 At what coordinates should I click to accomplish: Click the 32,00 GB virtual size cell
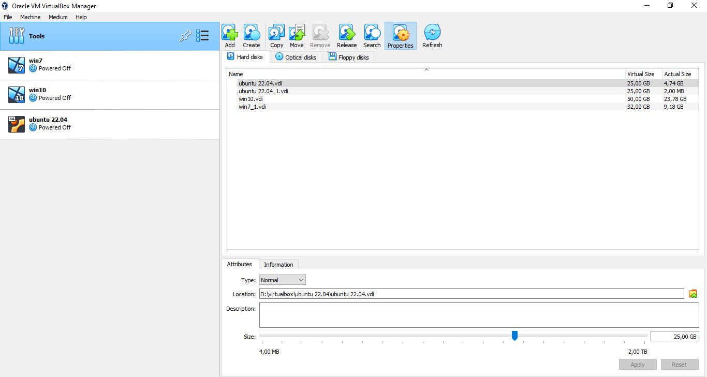638,107
